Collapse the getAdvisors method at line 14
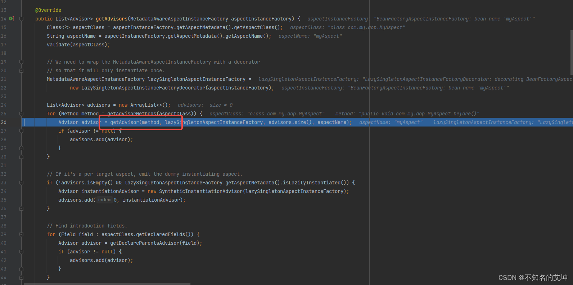This screenshot has width=573, height=285. [x=21, y=19]
